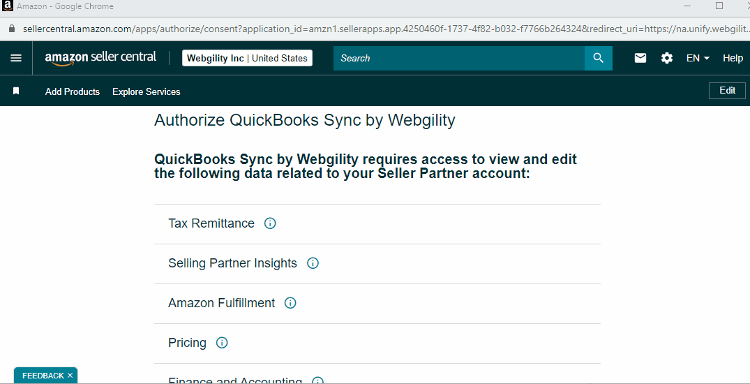
Task: Expand the EN language dropdown
Action: pos(698,58)
